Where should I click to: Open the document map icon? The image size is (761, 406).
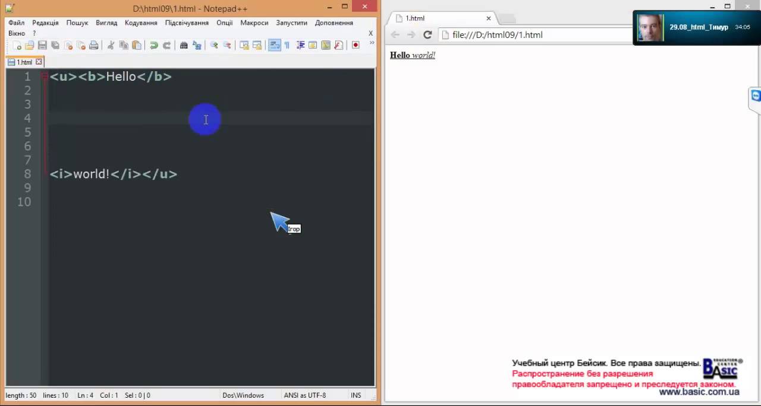[x=326, y=45]
